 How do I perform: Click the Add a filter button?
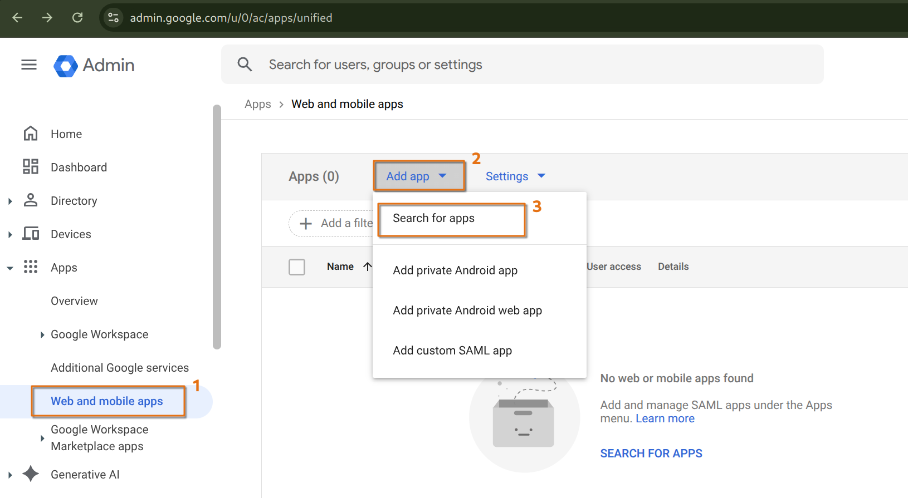tap(331, 223)
